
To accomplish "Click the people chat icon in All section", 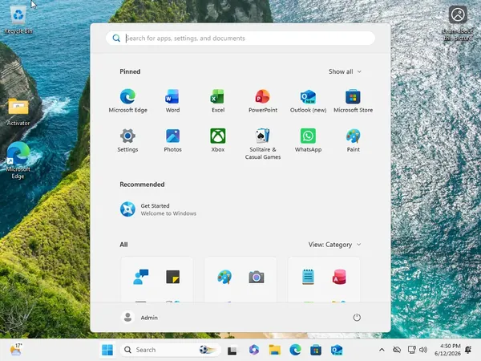I will [141, 277].
